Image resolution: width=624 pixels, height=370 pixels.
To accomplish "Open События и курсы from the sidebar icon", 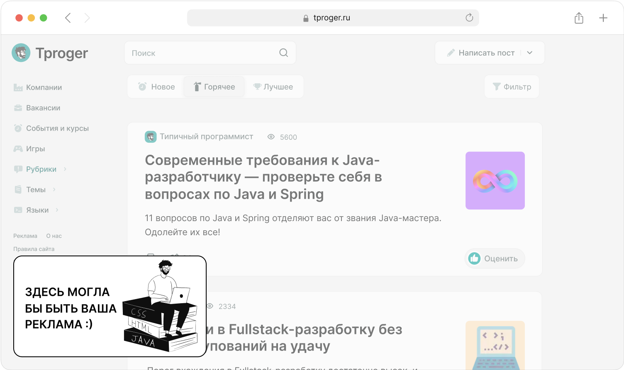I will coord(18,128).
